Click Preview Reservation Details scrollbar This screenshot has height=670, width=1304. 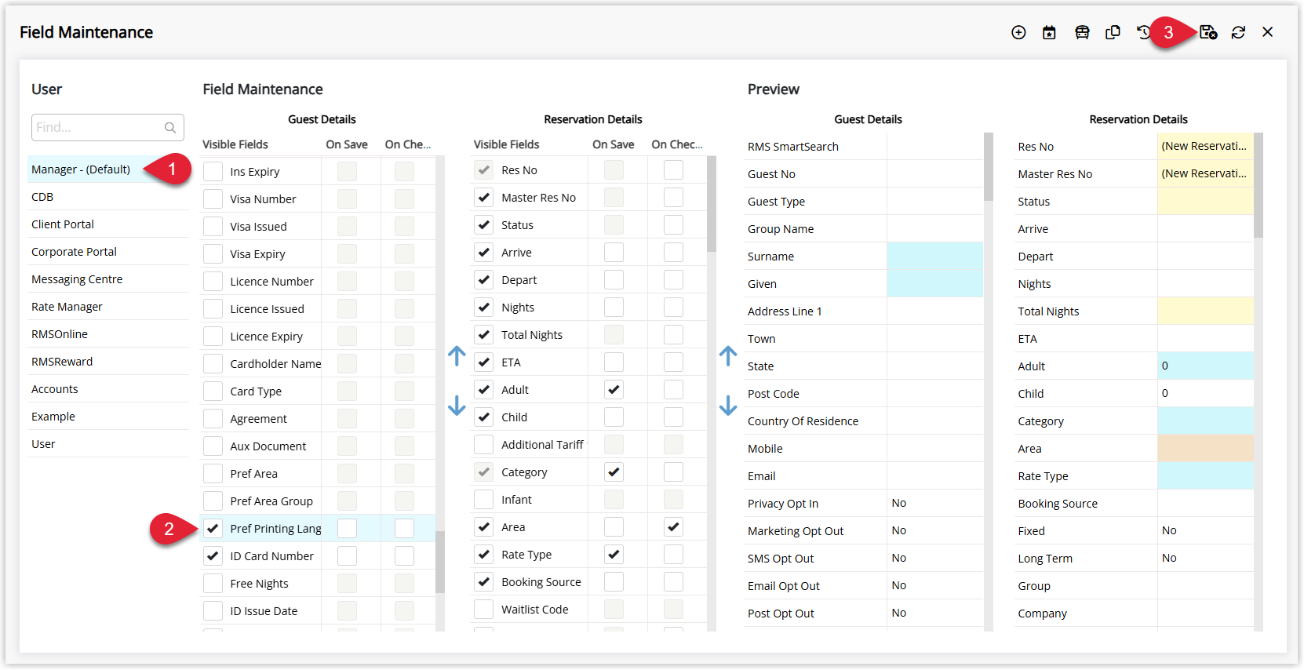1258,185
